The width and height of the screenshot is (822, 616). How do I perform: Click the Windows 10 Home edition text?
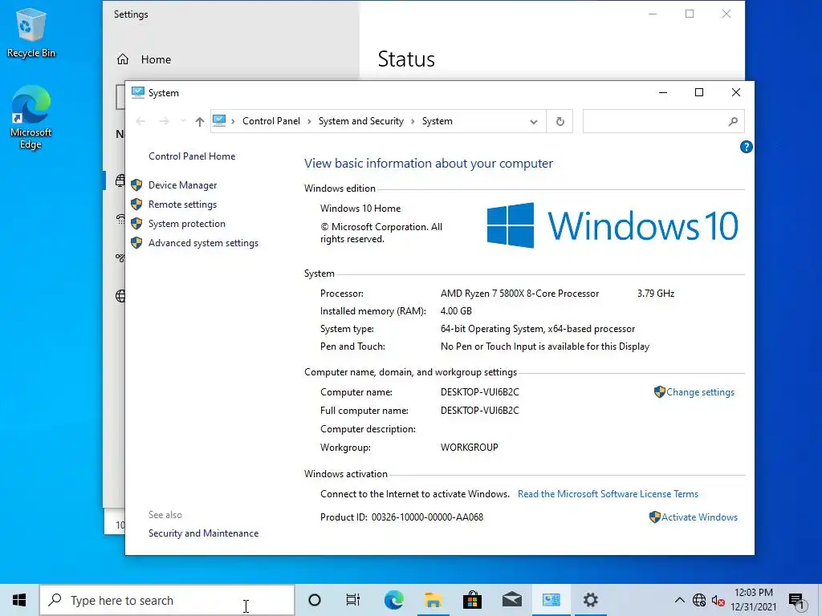[360, 208]
